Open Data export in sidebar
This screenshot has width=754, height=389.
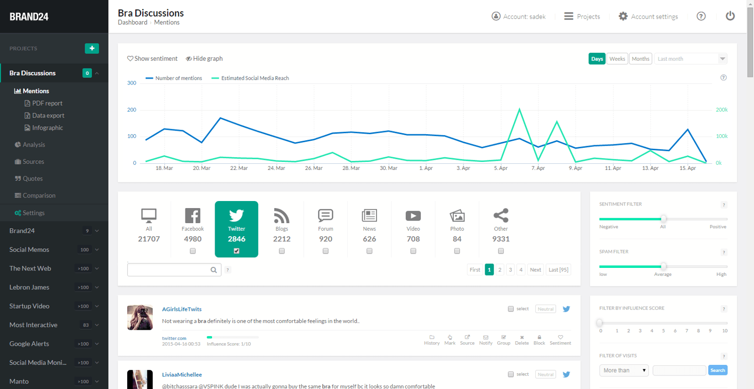(45, 116)
